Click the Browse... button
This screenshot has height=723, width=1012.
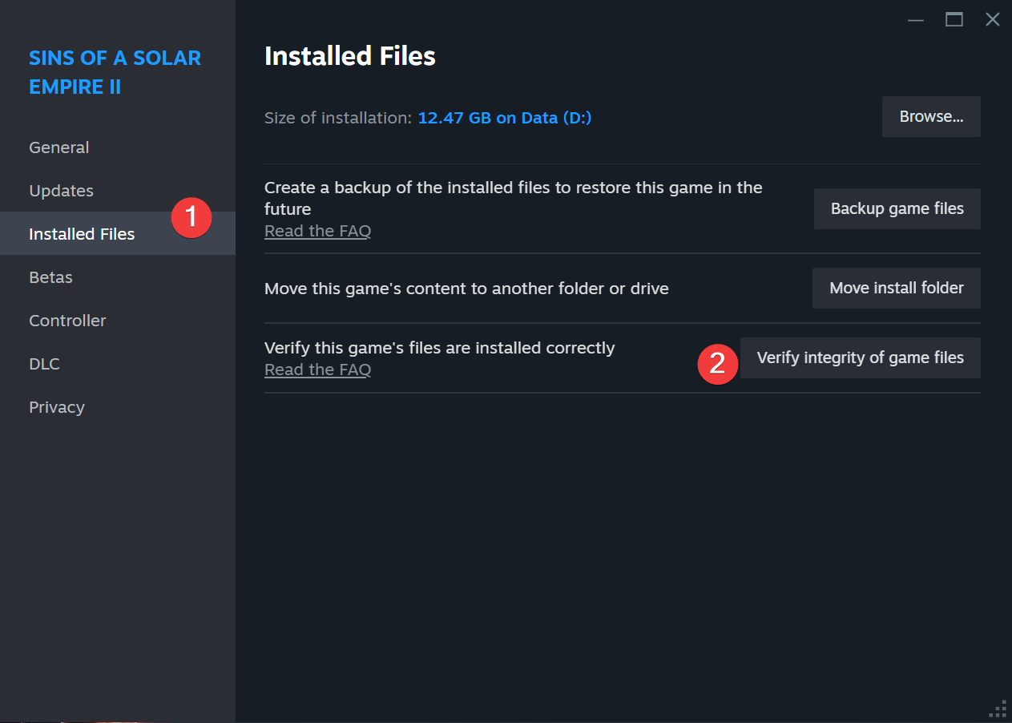[x=931, y=117]
